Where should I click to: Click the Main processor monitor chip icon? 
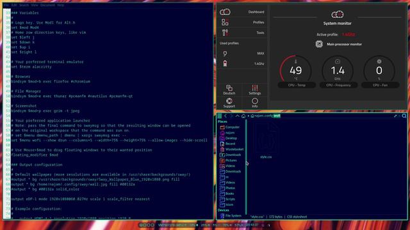click(x=319, y=44)
